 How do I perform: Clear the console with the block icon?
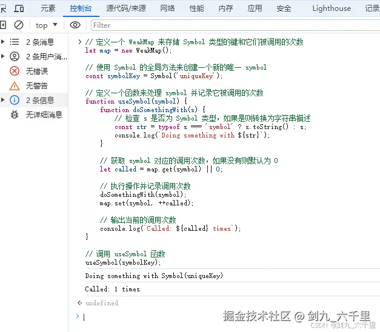tap(19, 25)
